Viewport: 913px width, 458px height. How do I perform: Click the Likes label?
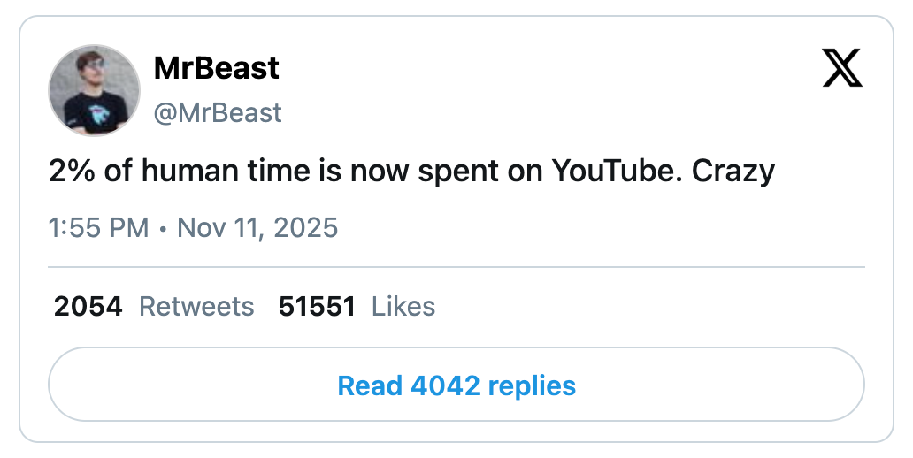coord(403,306)
